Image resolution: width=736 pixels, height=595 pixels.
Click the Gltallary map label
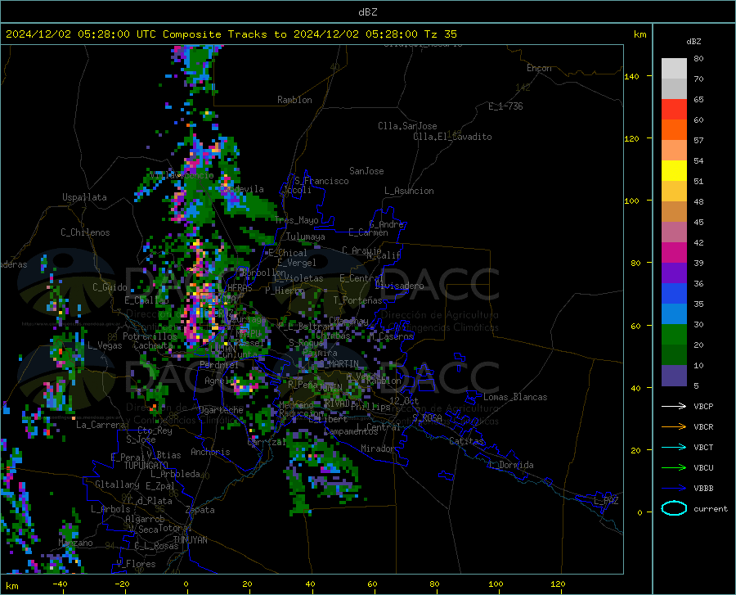pyautogui.click(x=117, y=485)
